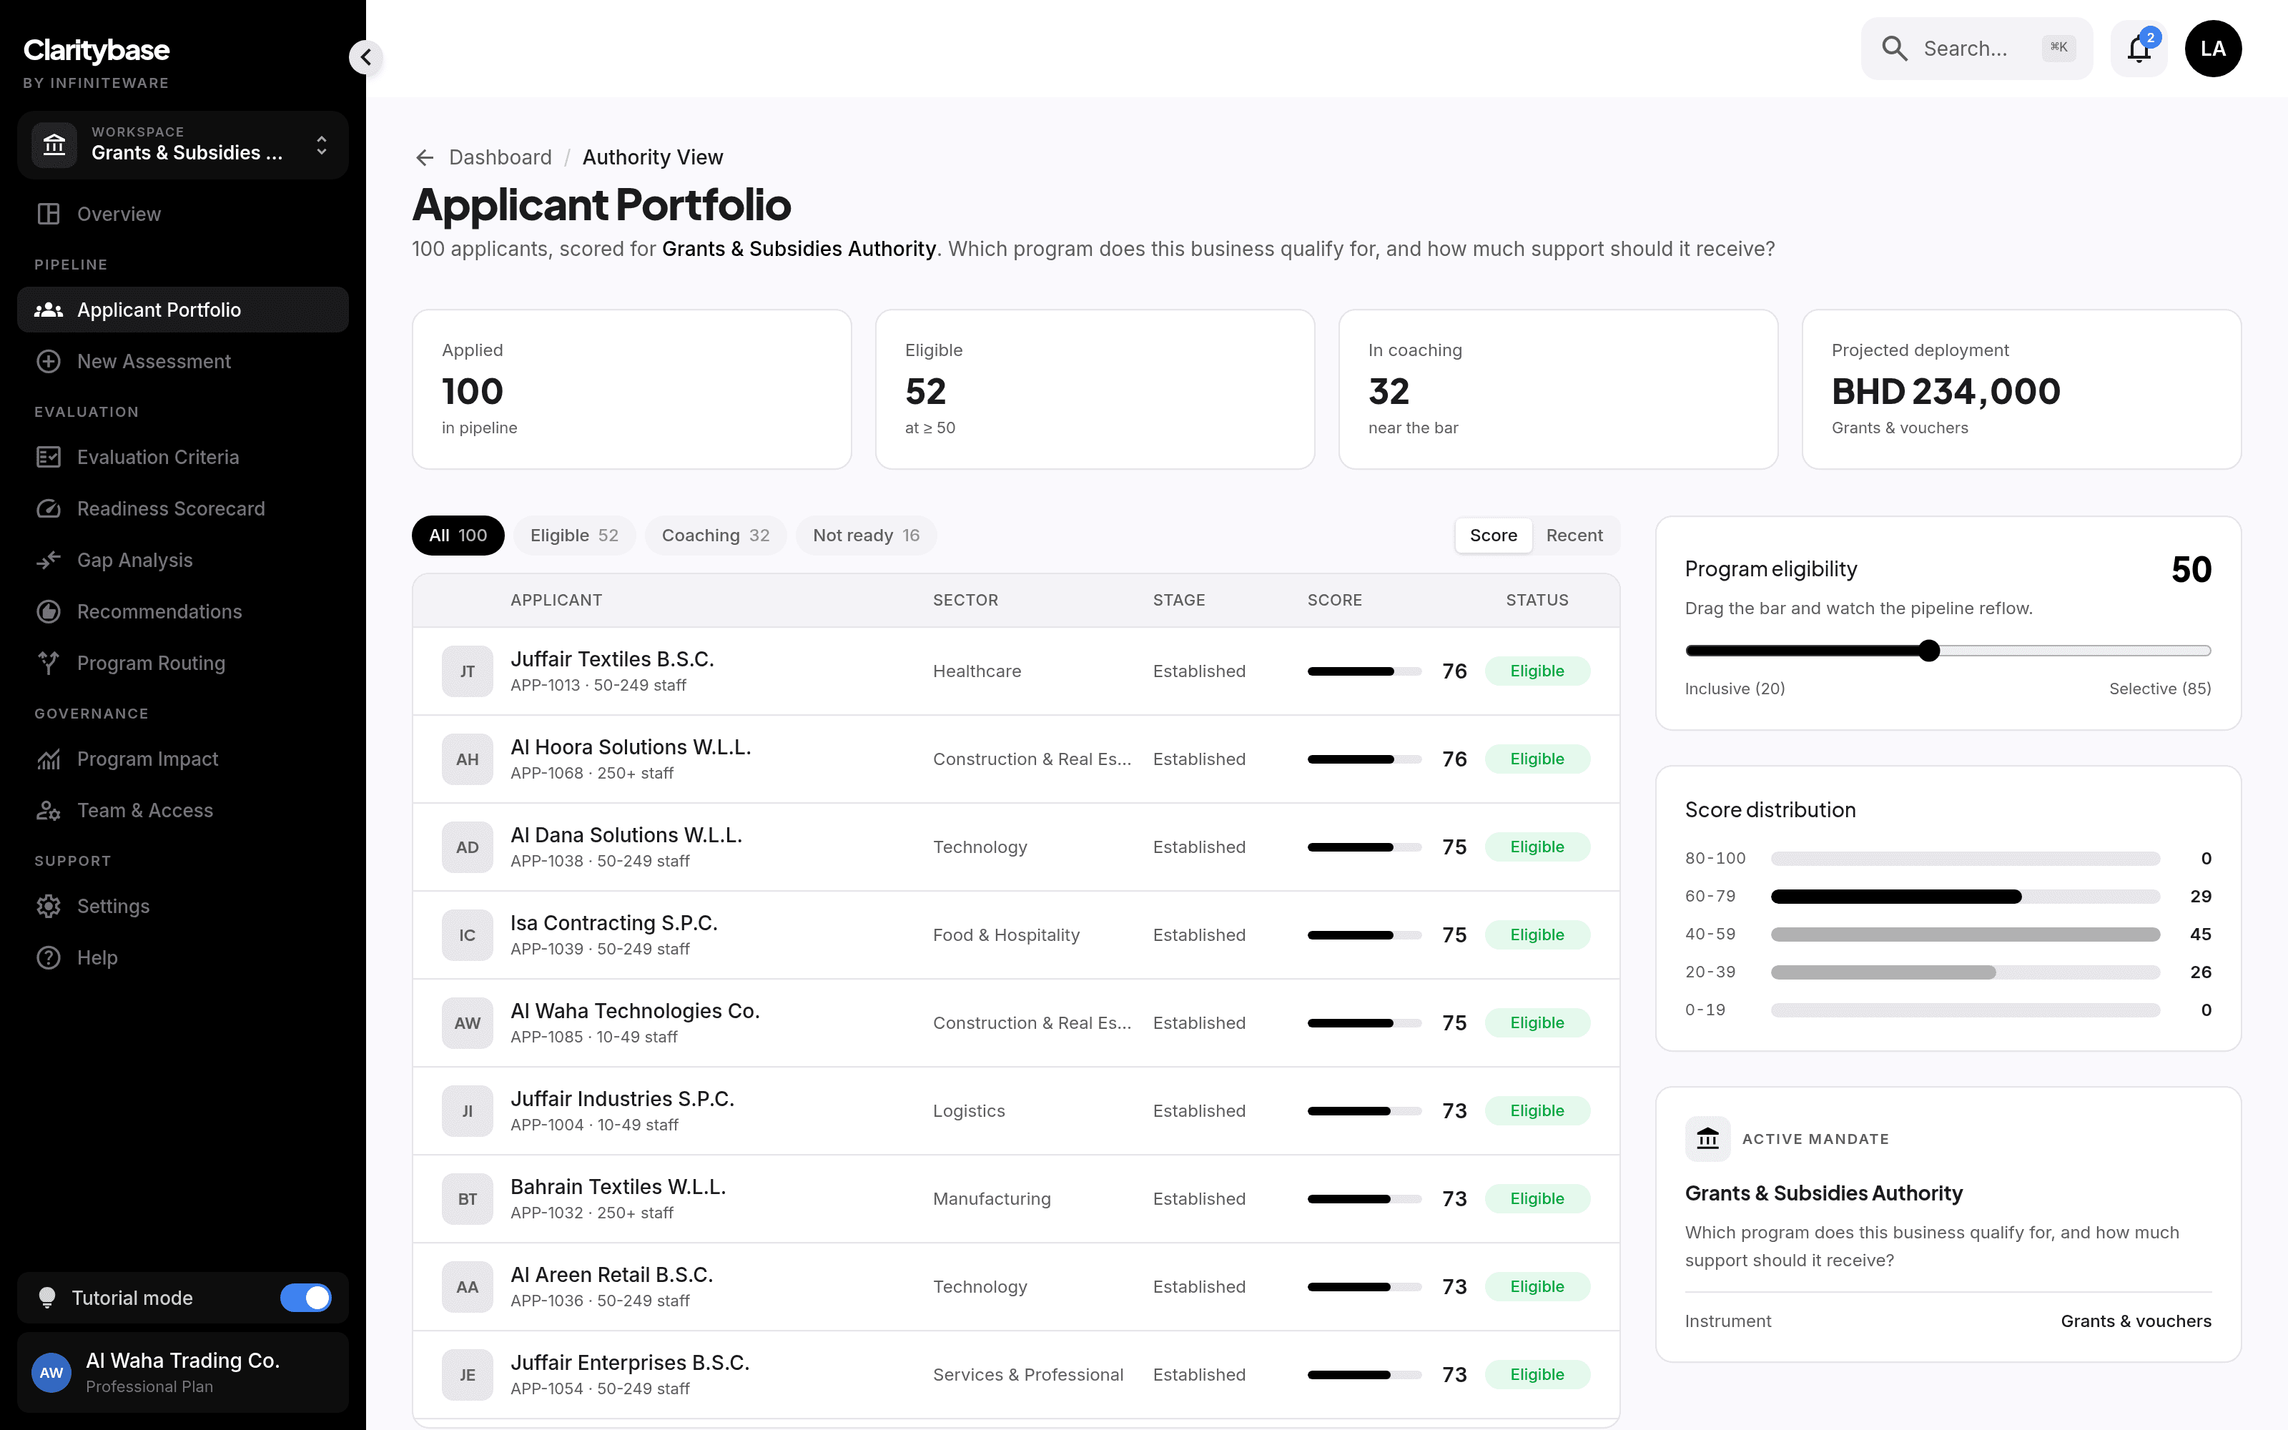Screen dimensions: 2288x1430
Task: Click the Program eligibility slider handle
Action: pos(1930,651)
